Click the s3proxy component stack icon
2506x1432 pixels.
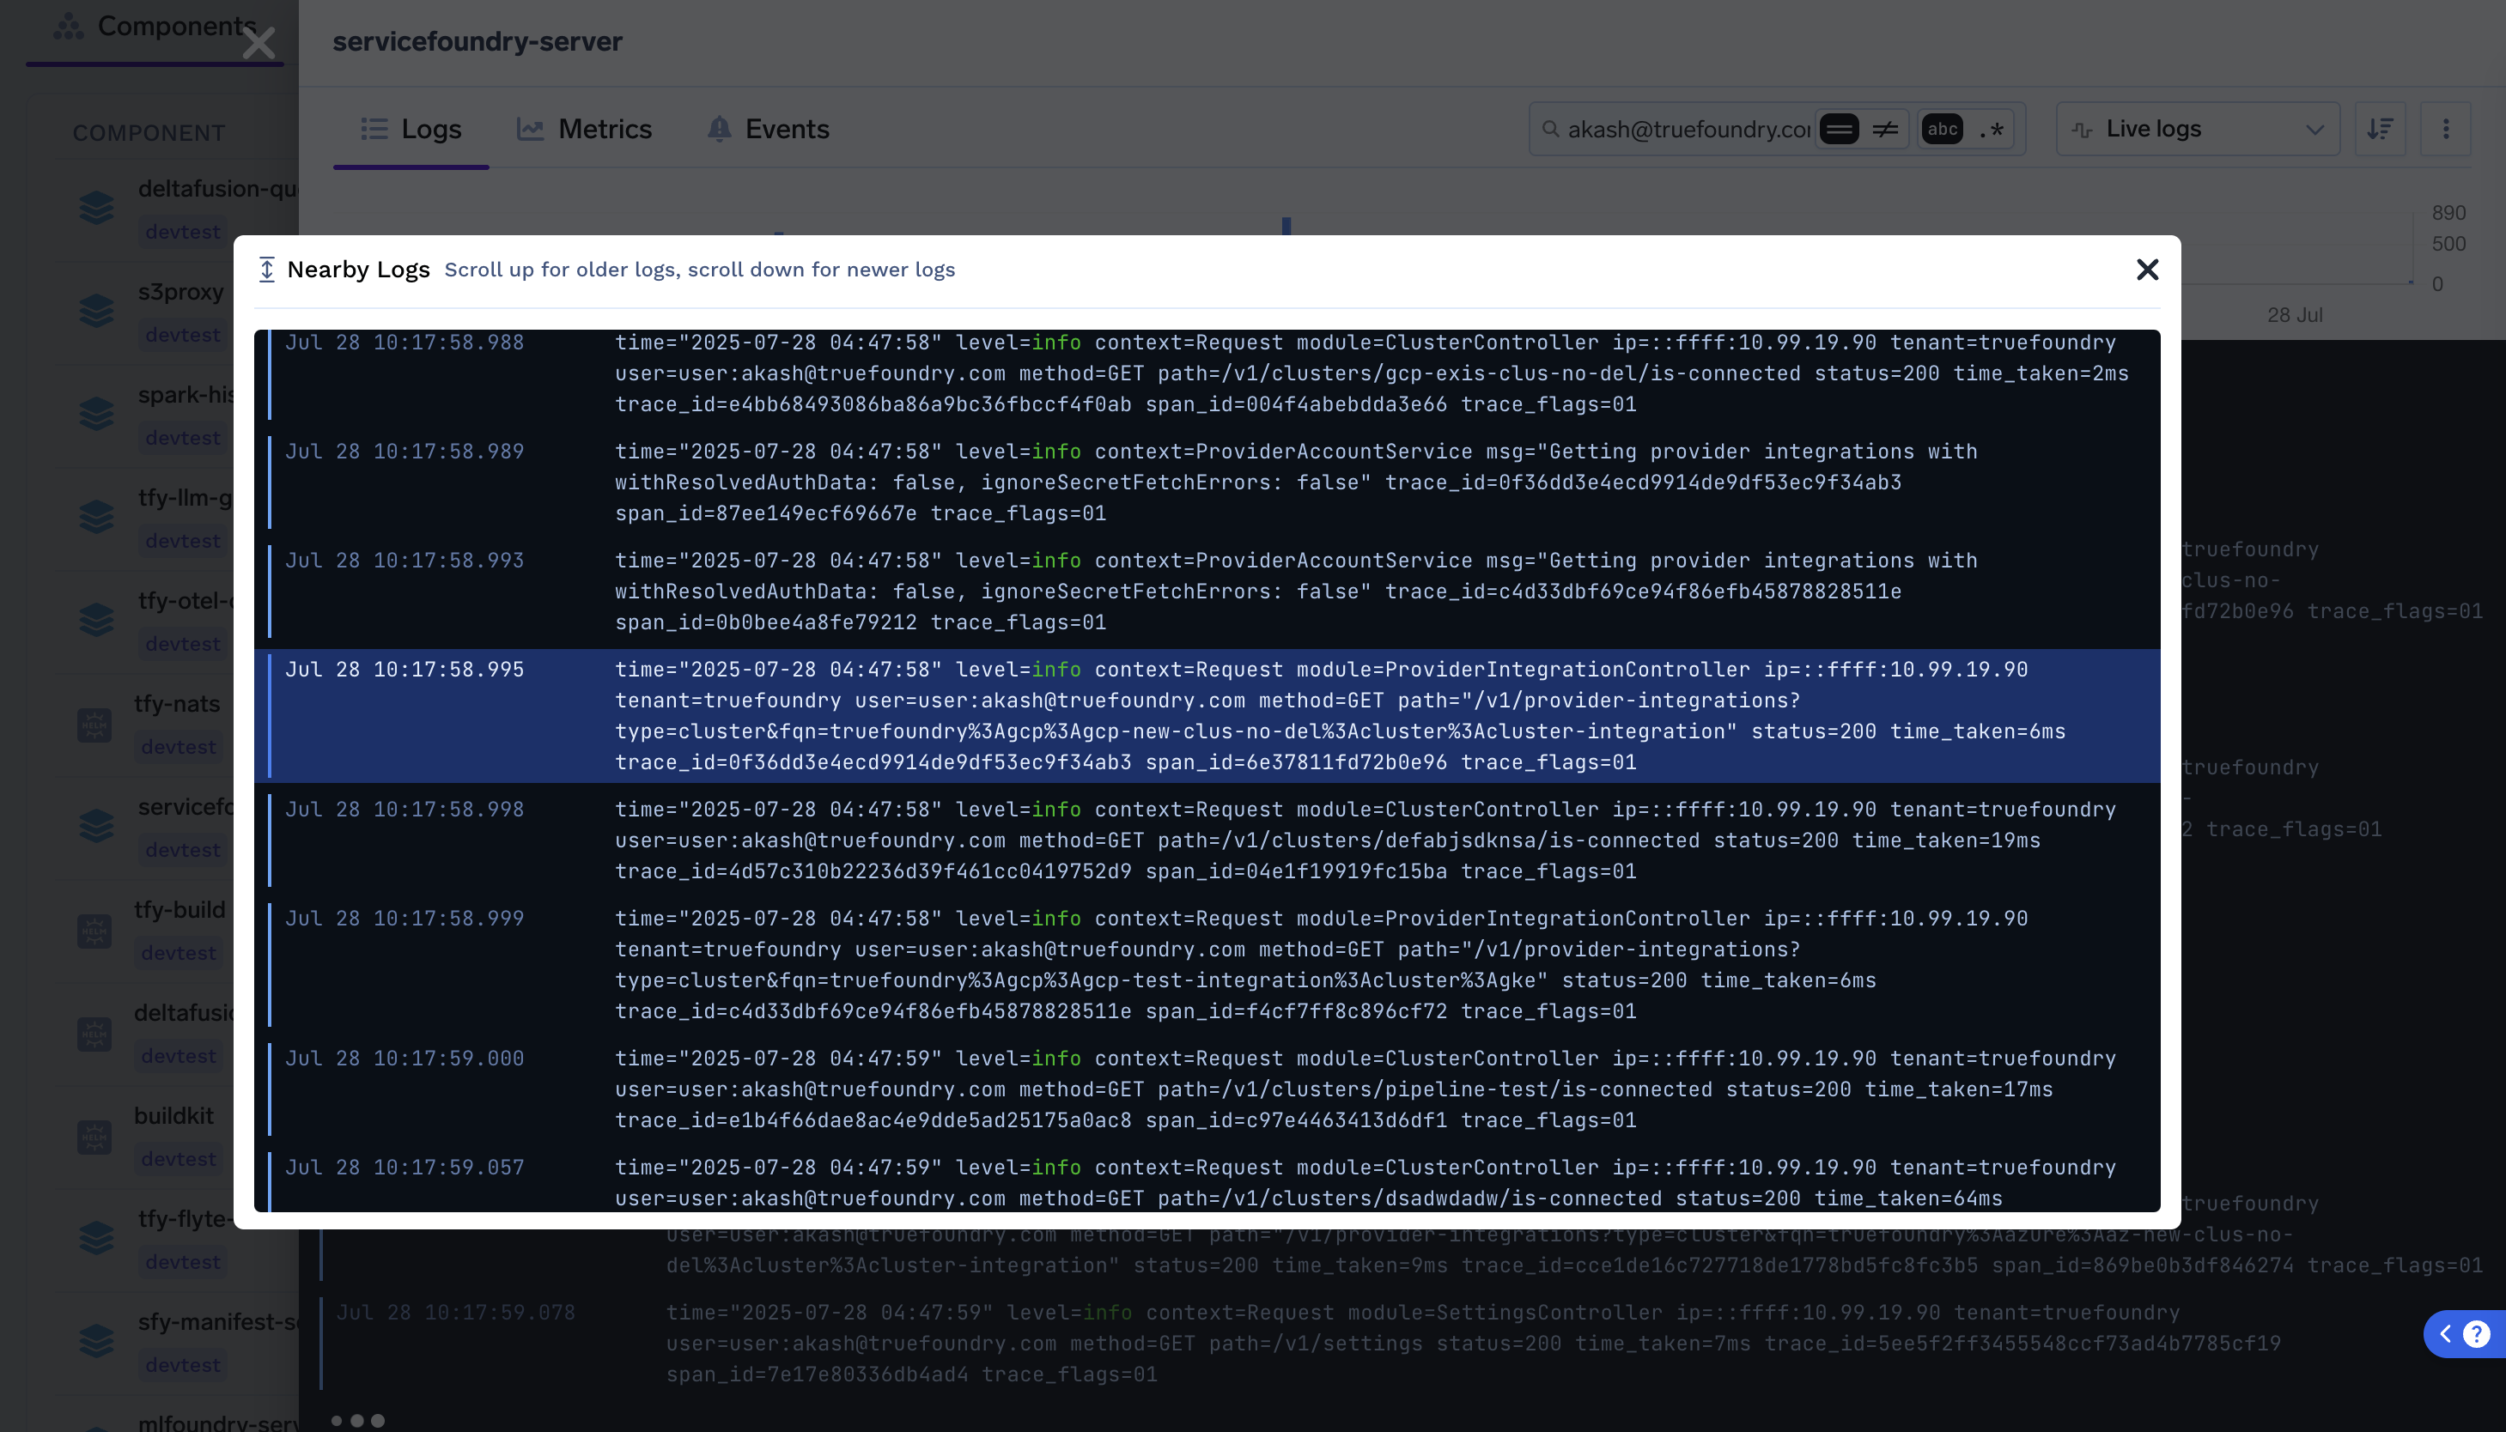point(96,312)
